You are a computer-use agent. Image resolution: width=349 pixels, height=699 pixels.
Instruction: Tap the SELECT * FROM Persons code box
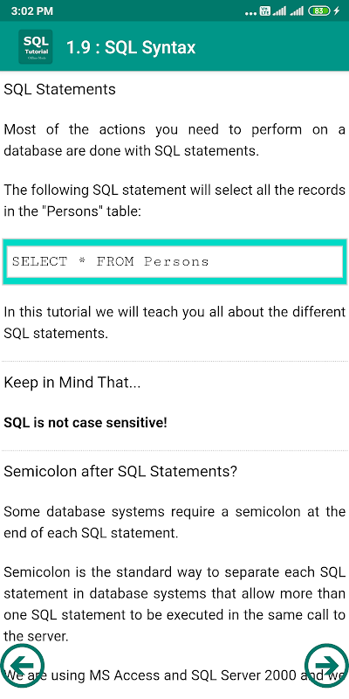point(174,261)
